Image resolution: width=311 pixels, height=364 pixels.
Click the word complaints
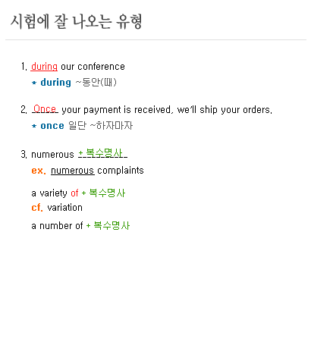(121, 171)
